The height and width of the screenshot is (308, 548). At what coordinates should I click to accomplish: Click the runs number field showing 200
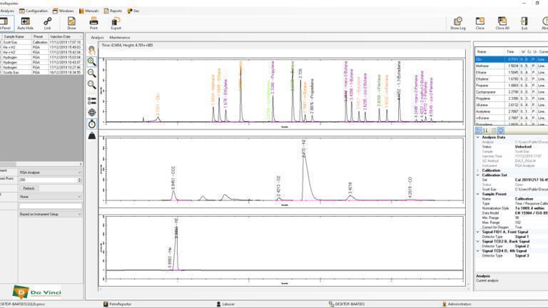[48, 180]
